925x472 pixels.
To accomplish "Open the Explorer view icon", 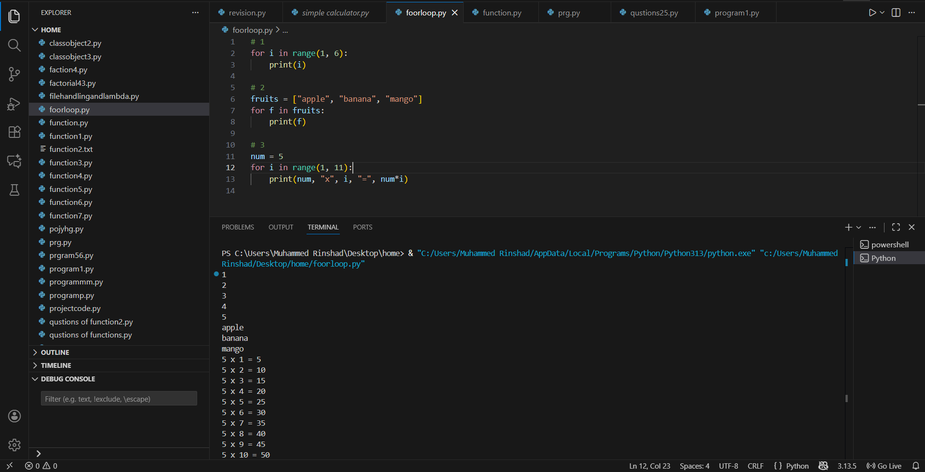I will pos(14,16).
